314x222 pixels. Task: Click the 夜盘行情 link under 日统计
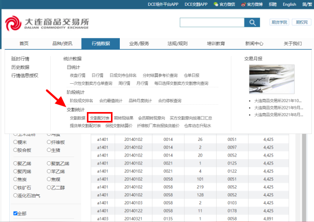(x=77, y=75)
